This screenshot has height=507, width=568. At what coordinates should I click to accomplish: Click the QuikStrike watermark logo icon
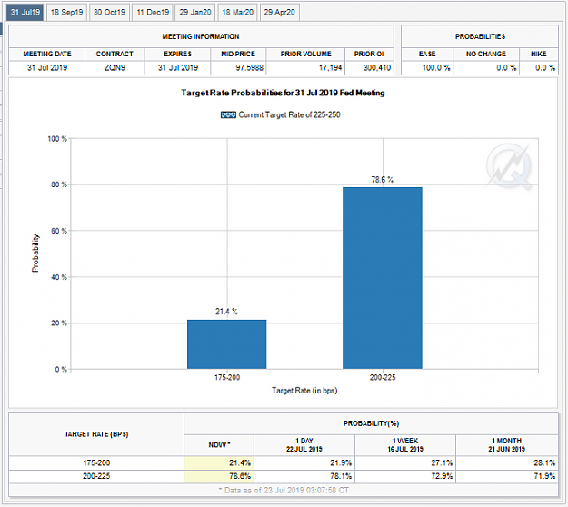509,167
